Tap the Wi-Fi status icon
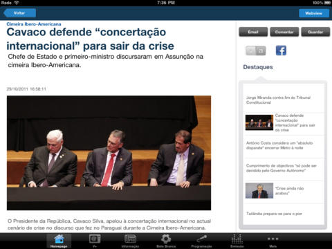Screen dimensions: 332x249 (17, 3)
